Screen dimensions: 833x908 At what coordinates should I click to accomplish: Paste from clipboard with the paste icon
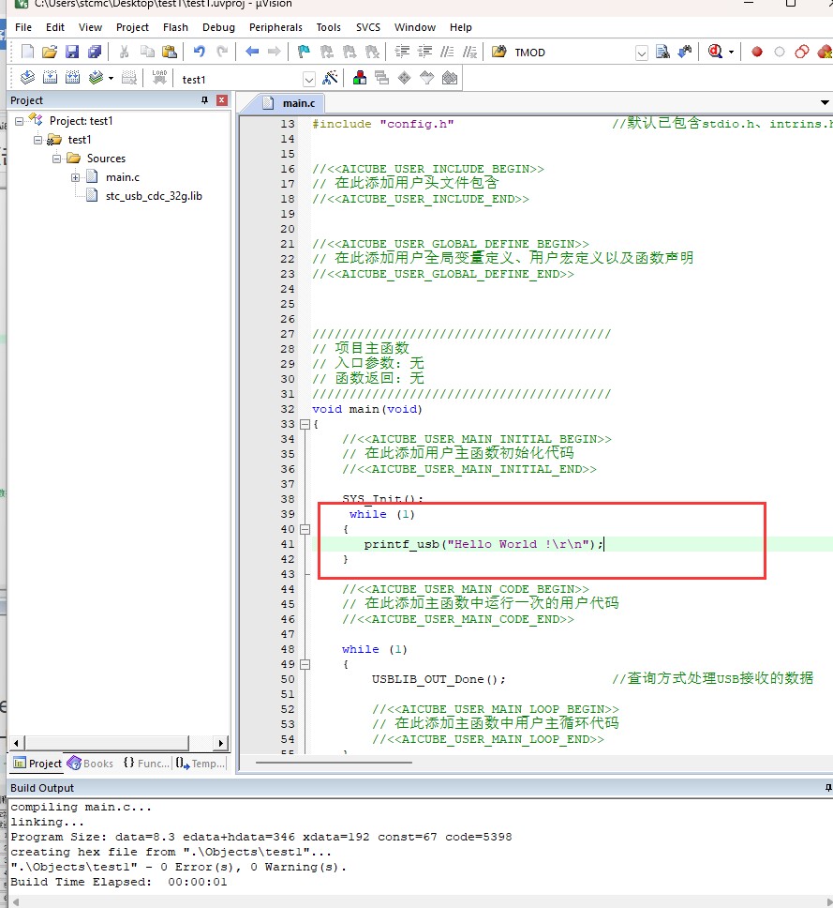[x=170, y=53]
